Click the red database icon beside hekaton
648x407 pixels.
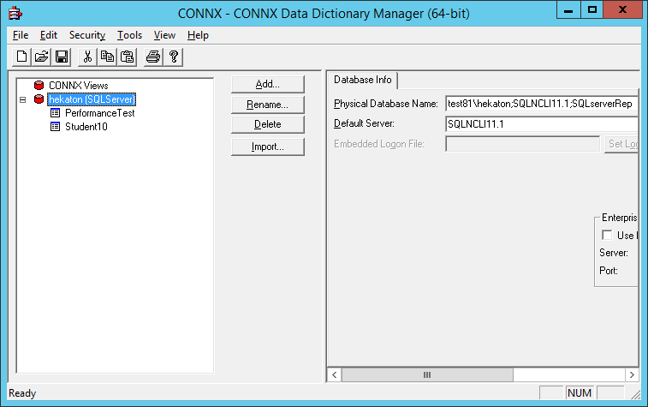[39, 99]
